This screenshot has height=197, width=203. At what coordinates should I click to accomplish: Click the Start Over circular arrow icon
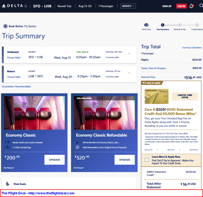point(146,25)
